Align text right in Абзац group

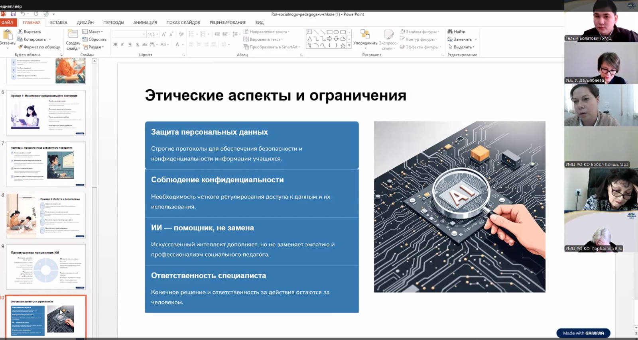pos(206,45)
